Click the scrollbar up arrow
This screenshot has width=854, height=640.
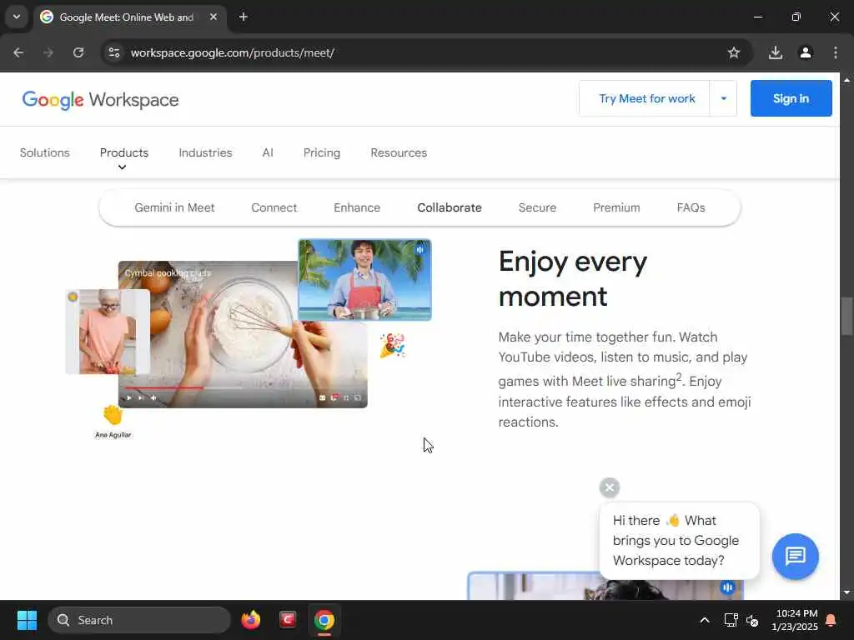coord(846,79)
